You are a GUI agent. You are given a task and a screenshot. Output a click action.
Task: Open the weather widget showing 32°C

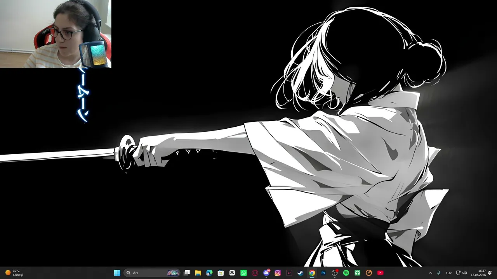click(14, 273)
